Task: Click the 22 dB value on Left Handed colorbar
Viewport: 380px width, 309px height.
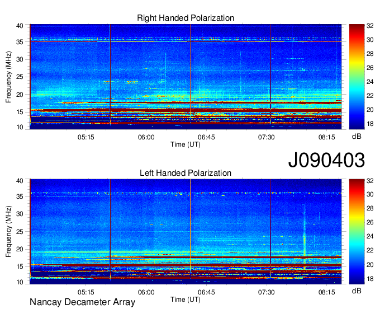Action: pos(370,250)
